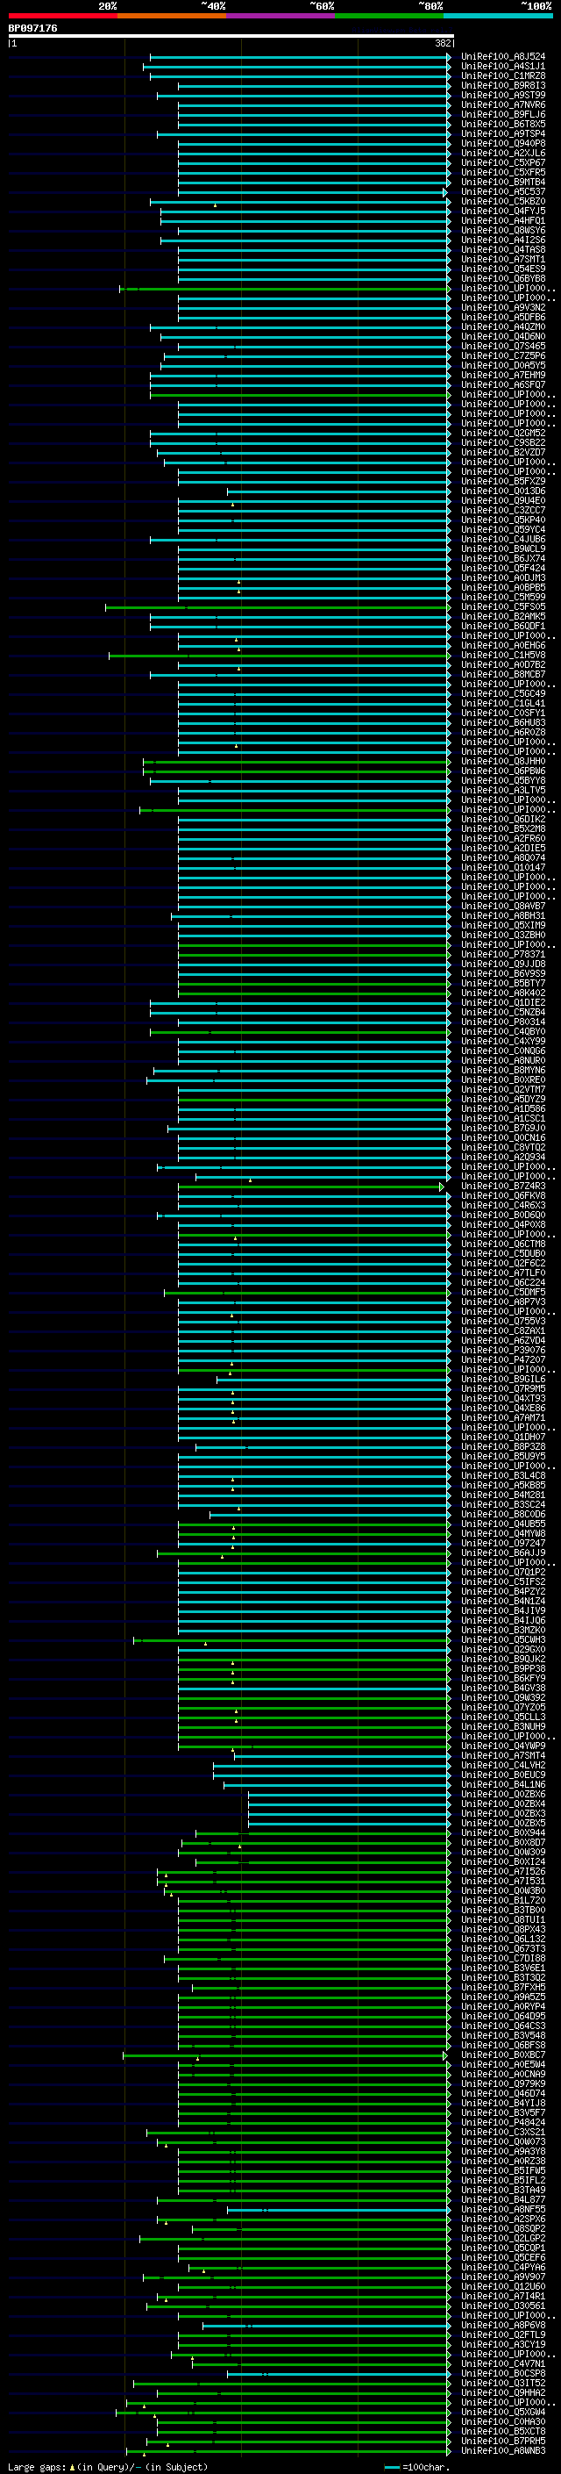Select the UniRef100_Q4FYJ5 label
The height and width of the screenshot is (2474, 561).
point(503,212)
